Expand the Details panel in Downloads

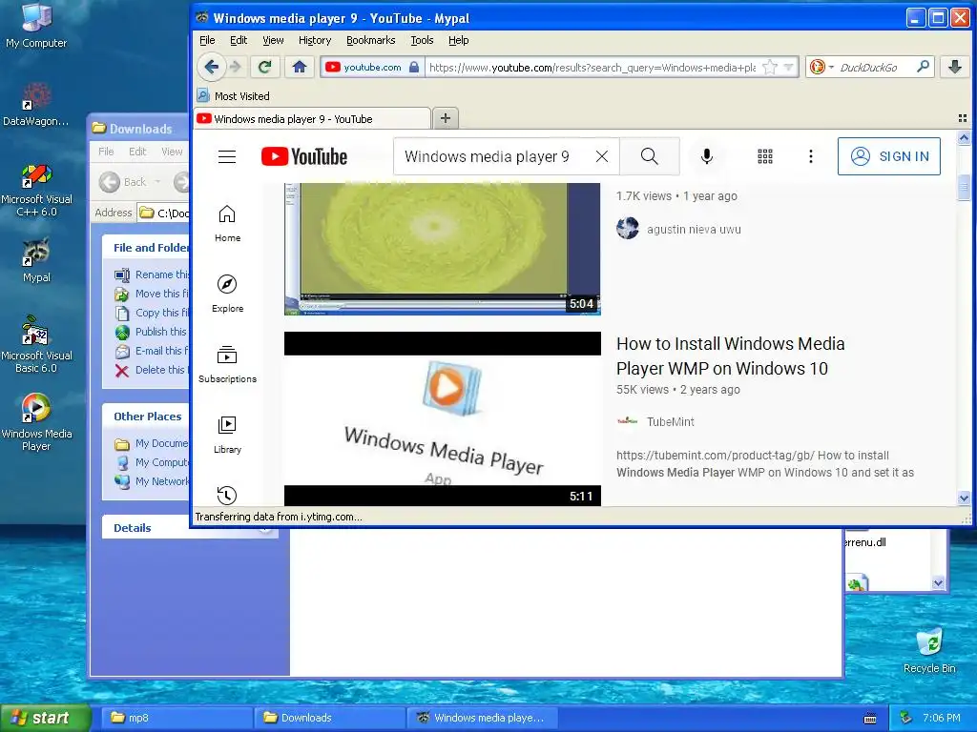click(x=266, y=528)
